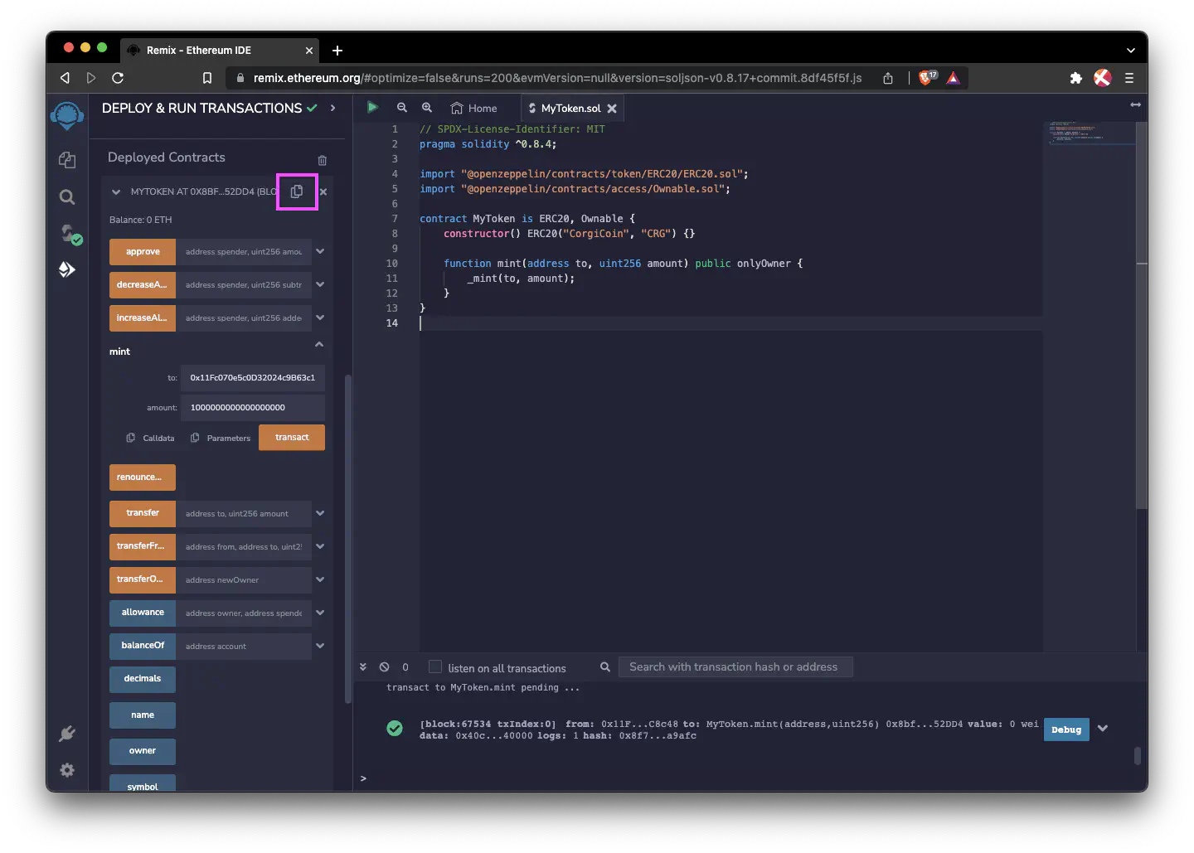Screen dimensions: 1194x853
Task: Expand the increaseAllowance function inputs
Action: 320,317
